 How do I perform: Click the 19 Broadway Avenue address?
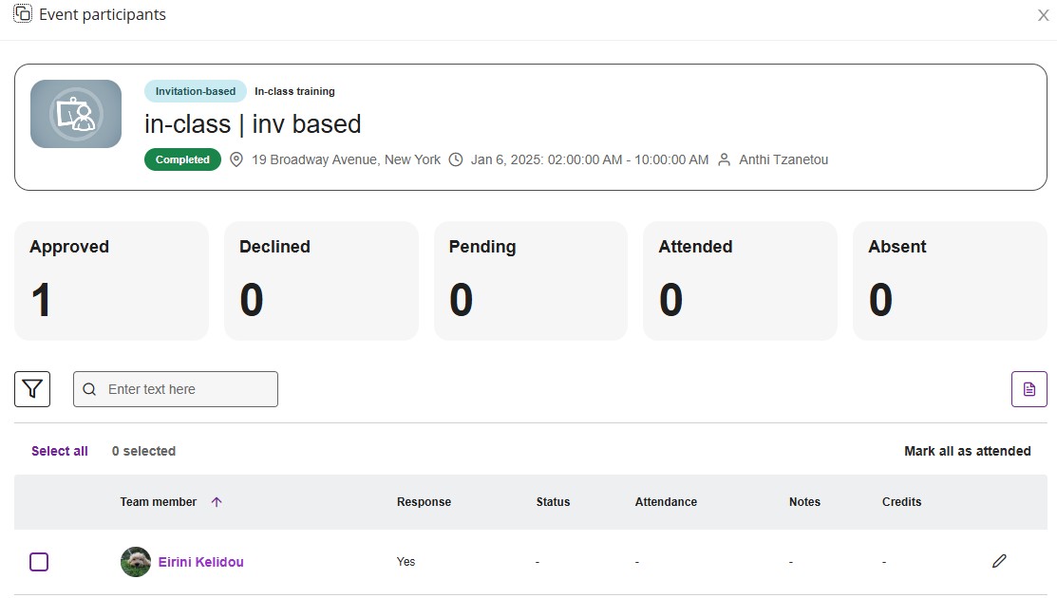pyautogui.click(x=346, y=159)
